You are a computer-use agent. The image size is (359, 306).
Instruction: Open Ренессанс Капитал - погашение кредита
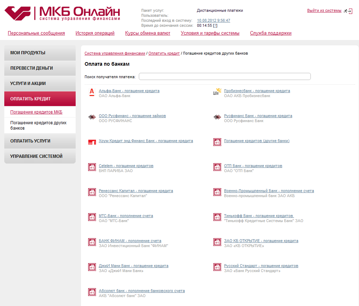pos(136,191)
